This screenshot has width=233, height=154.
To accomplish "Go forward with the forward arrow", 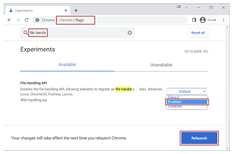I will [18, 20].
